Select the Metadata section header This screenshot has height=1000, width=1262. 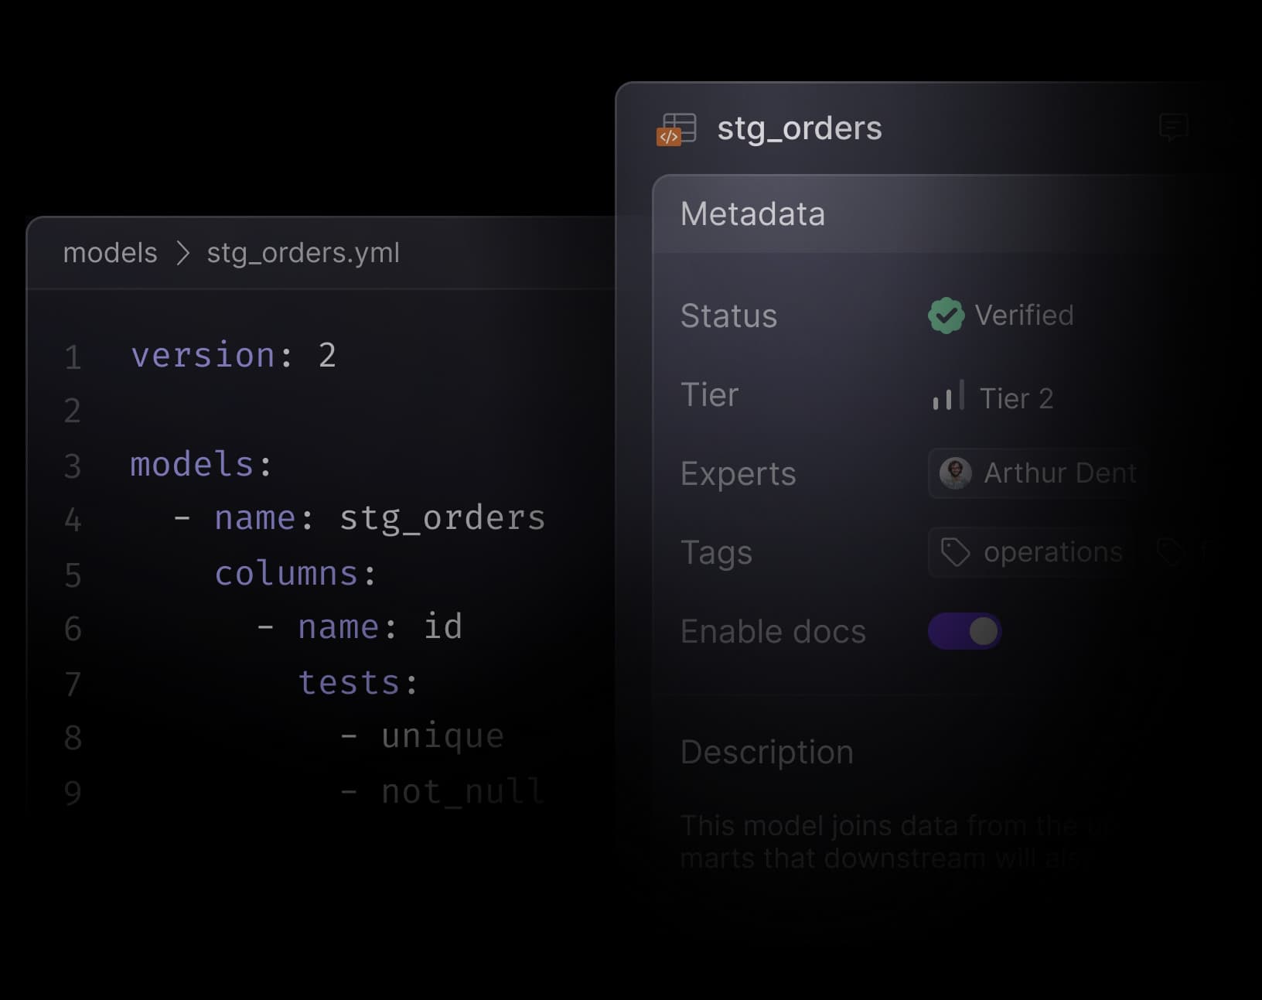pos(752,214)
